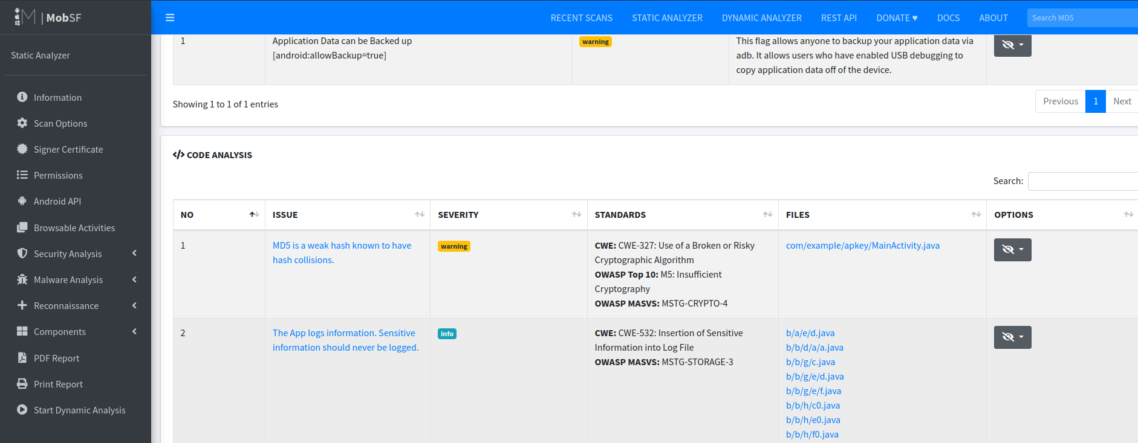This screenshot has width=1138, height=443.
Task: Toggle suppression eye button for MD5 issue
Action: (x=1012, y=250)
